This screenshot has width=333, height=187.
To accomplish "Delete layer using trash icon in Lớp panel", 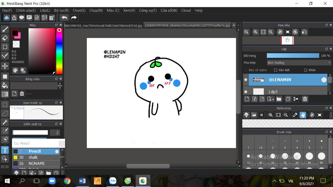I will point(305,99).
